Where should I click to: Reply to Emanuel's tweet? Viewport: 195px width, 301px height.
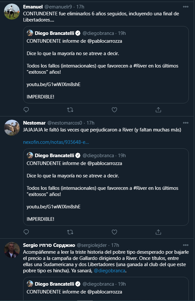point(26,110)
